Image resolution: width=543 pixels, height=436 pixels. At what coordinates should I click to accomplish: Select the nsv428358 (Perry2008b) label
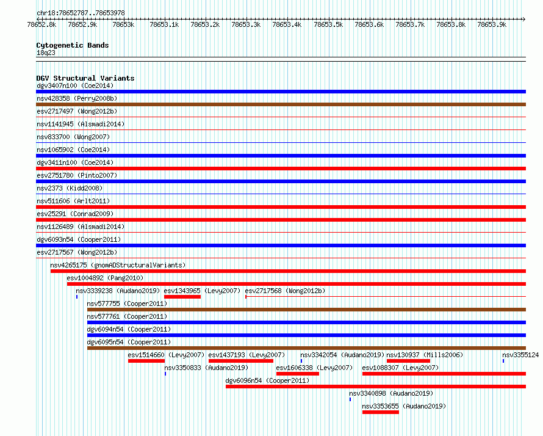point(77,98)
